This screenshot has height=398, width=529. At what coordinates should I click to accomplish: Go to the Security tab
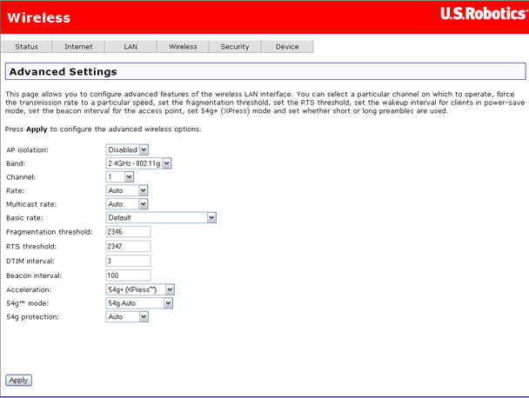[235, 47]
